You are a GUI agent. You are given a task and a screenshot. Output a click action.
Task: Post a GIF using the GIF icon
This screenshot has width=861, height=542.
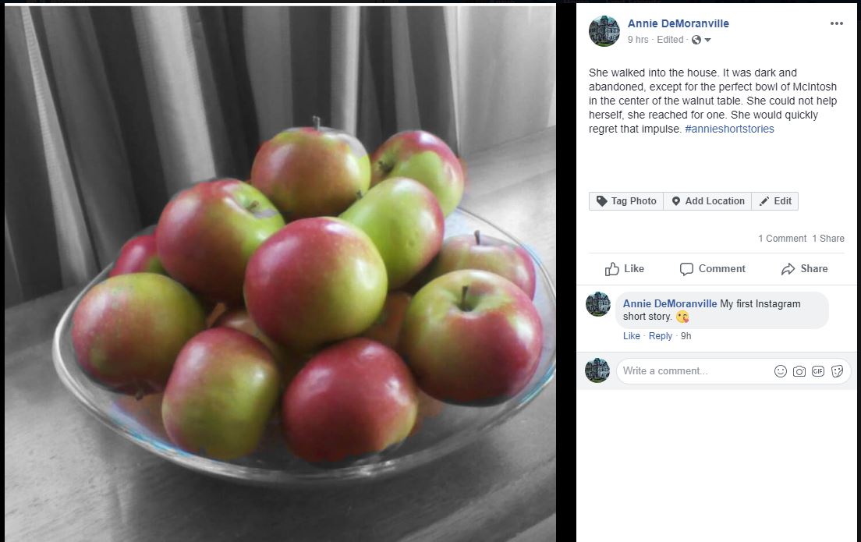point(818,371)
